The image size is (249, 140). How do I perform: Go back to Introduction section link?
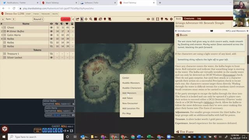pyautogui.click(x=183, y=31)
